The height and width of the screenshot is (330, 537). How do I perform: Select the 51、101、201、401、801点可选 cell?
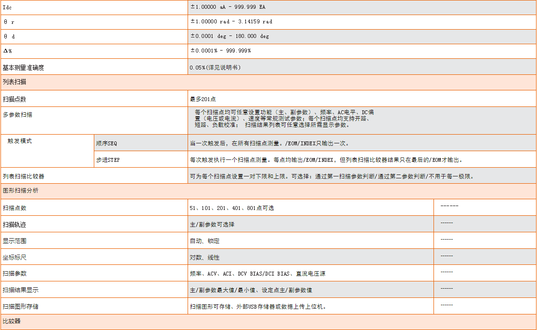(232, 208)
